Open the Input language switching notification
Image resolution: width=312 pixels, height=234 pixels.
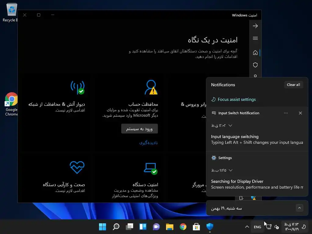257,140
